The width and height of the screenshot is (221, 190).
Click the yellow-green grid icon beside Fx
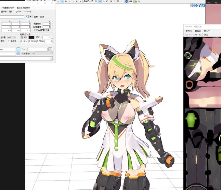tap(136, 1)
